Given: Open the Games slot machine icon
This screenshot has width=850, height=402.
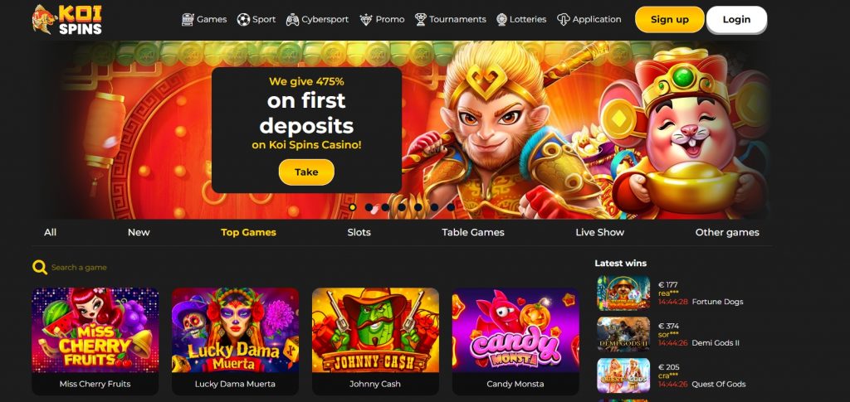Looking at the screenshot, I should click(x=188, y=19).
